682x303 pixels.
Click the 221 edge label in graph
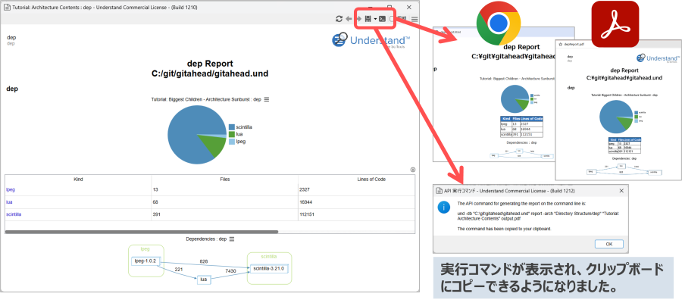point(178,270)
